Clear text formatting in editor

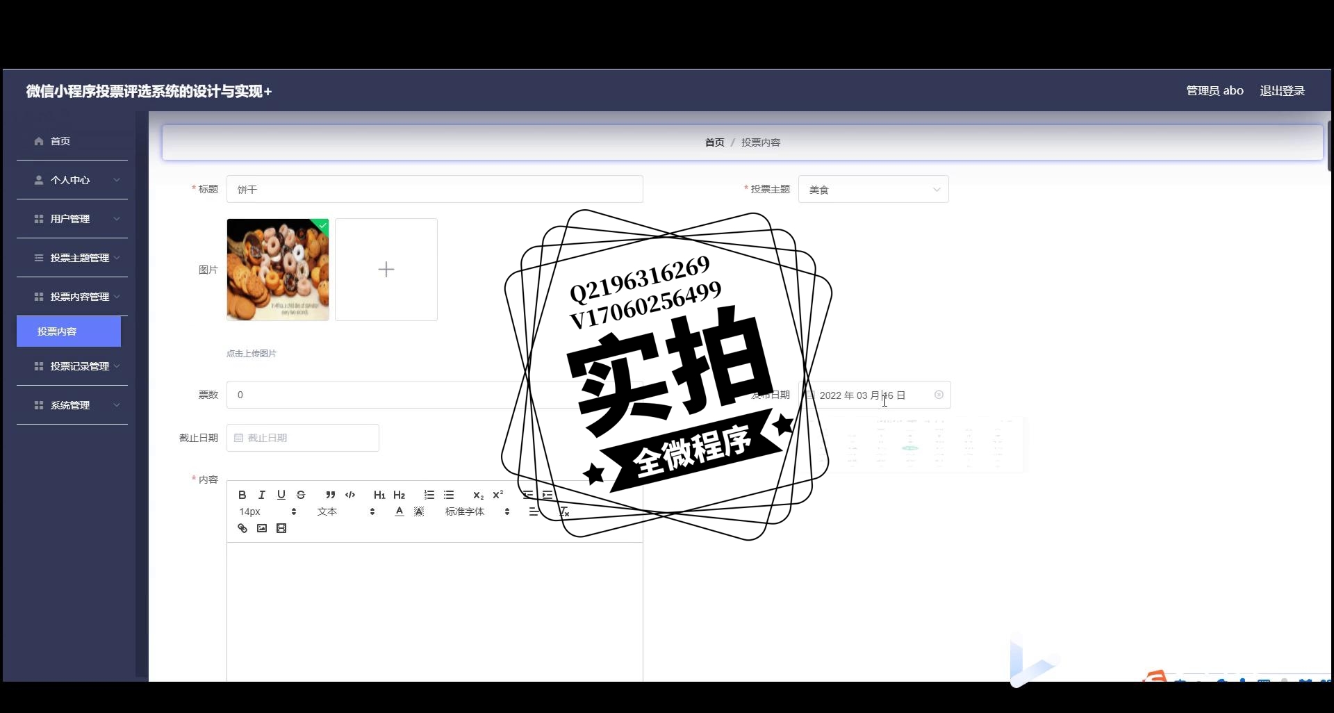pos(564,511)
